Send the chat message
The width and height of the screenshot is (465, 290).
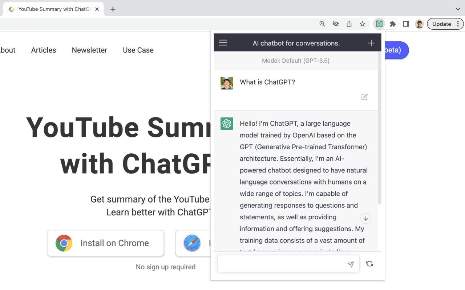[351, 264]
